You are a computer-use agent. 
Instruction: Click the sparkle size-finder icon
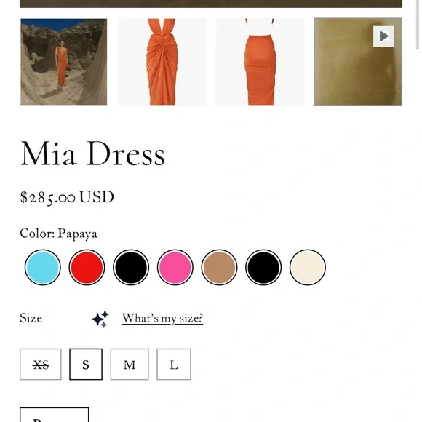[x=100, y=319]
